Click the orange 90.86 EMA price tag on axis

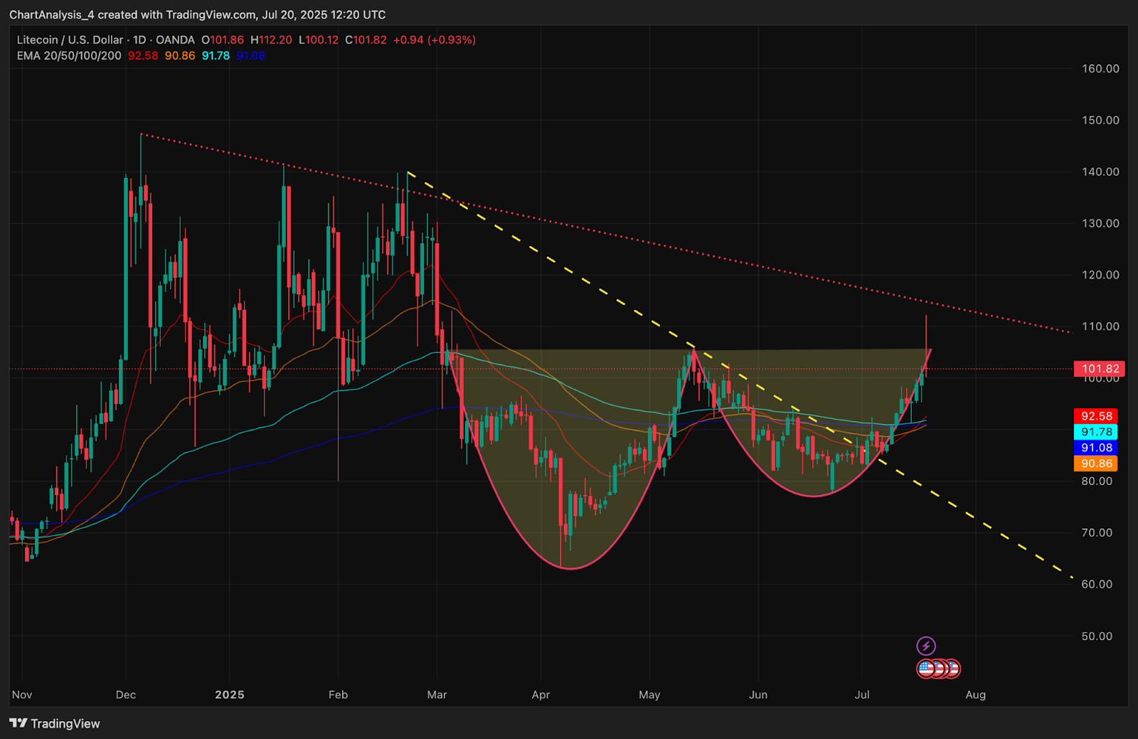click(x=1096, y=464)
